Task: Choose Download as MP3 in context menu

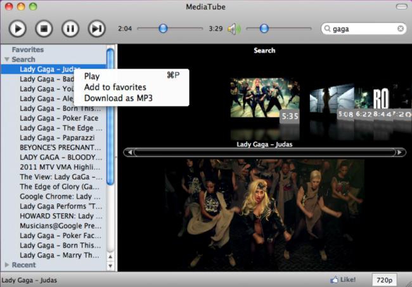Action: (131, 98)
